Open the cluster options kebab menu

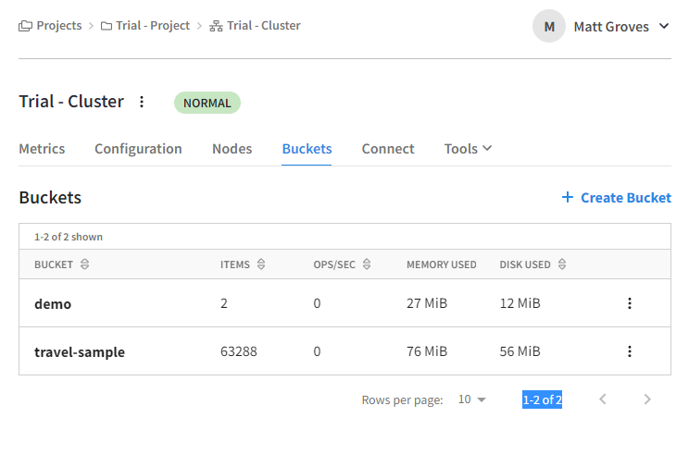click(x=142, y=102)
